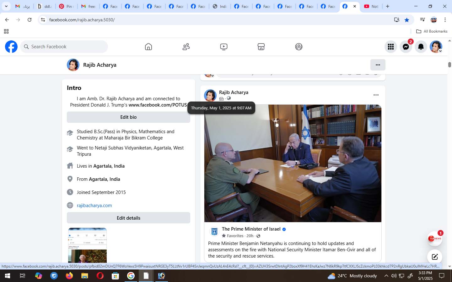
Task: Open Messenger with 2 unread chats
Action: pyautogui.click(x=406, y=47)
